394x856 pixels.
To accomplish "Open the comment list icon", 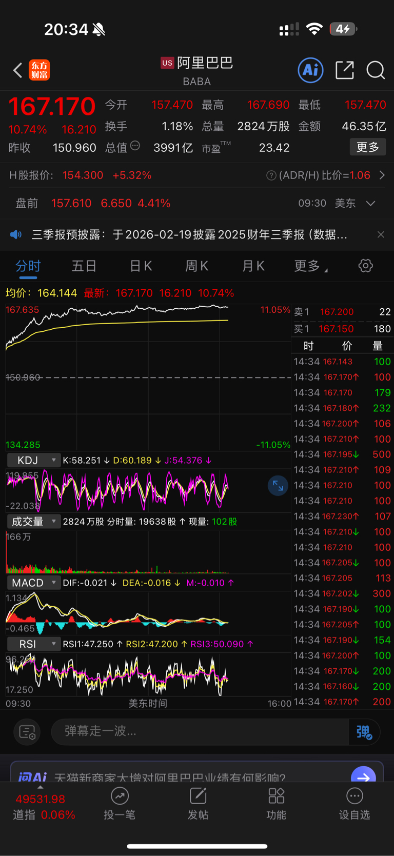I will tap(27, 732).
